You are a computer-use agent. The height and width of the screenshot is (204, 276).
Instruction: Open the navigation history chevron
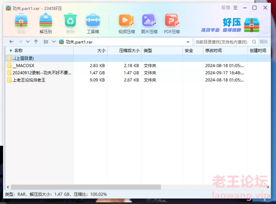point(28,41)
